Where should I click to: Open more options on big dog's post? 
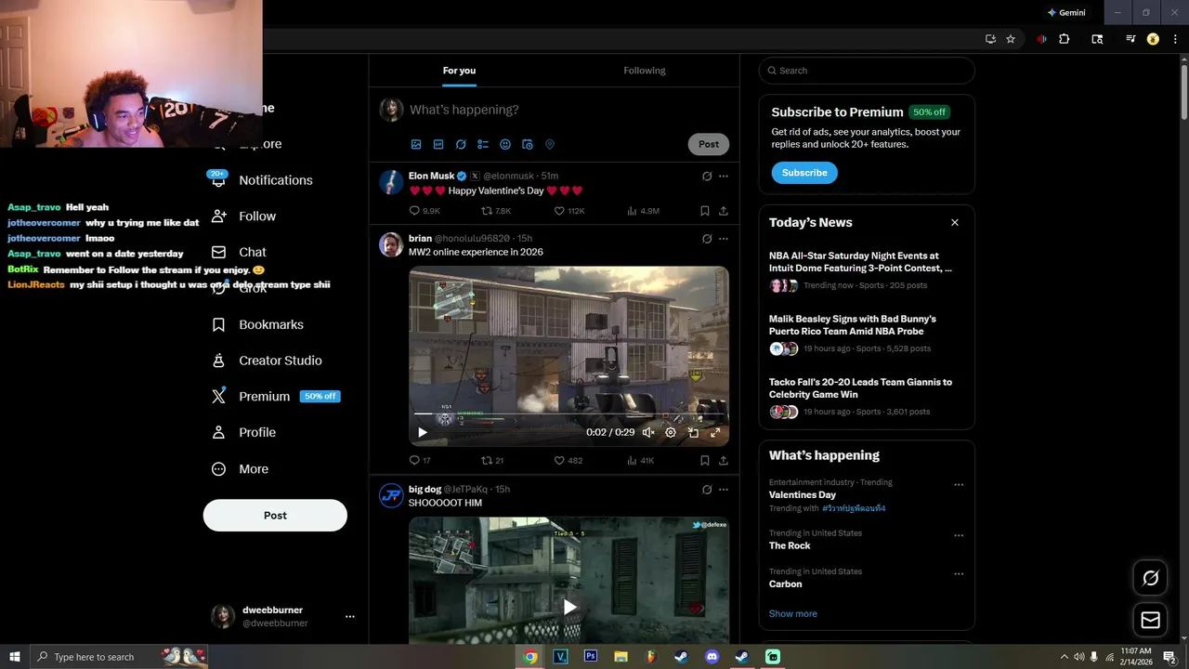point(724,490)
